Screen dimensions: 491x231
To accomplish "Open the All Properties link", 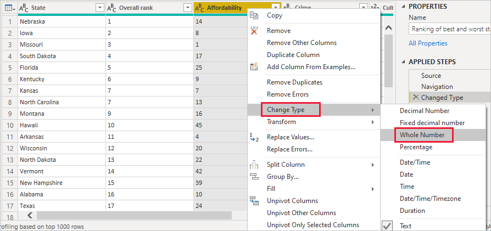I will coord(428,43).
